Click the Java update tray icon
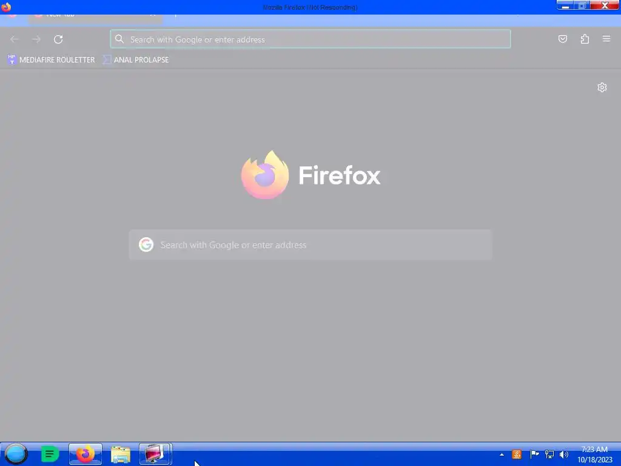Screen dimensions: 621x466 point(517,454)
